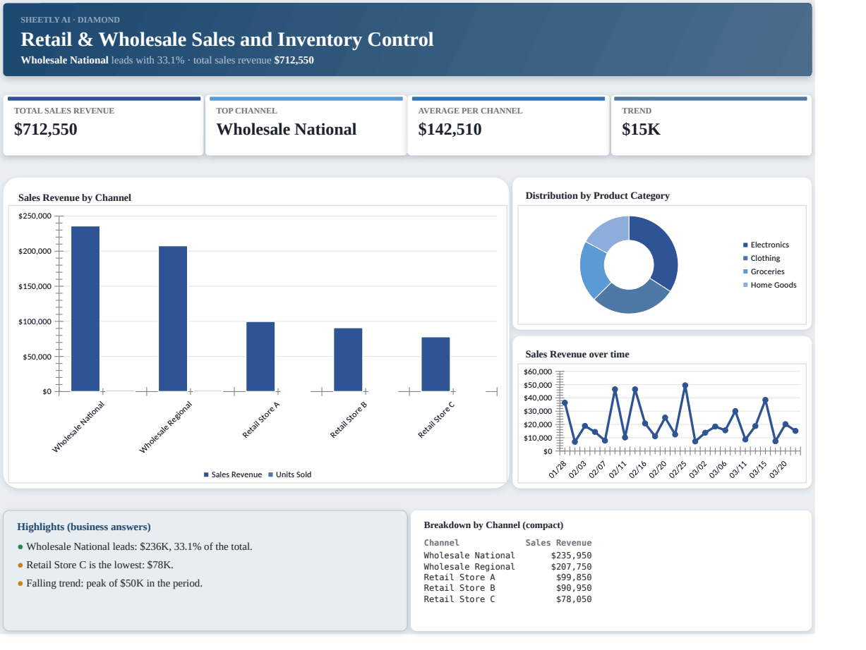Click the Total Sales Revenue card value $712,550
Screen dimensions: 866x650
pos(46,130)
